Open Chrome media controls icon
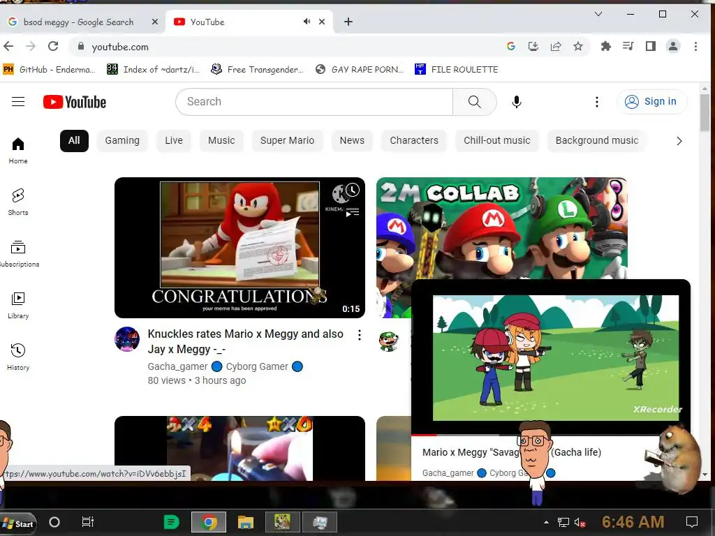Image resolution: width=715 pixels, height=536 pixels. coord(628,46)
